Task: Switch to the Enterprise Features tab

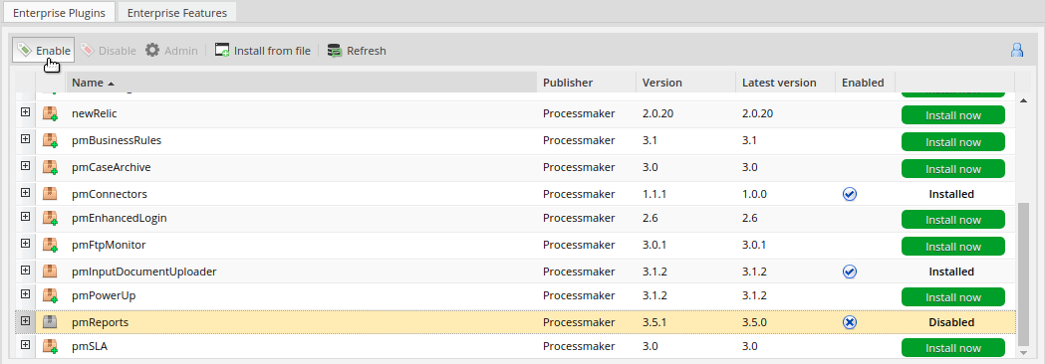Action: point(176,13)
